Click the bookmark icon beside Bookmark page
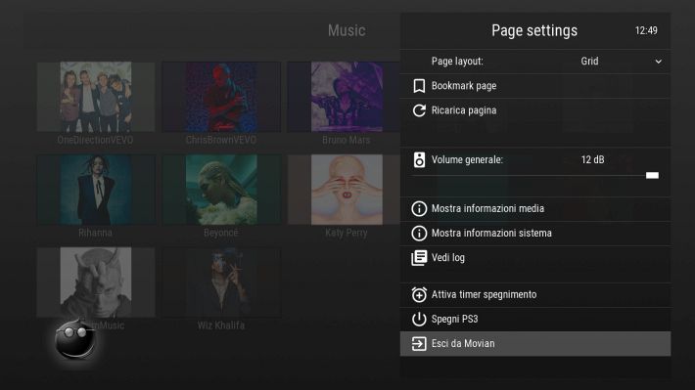This screenshot has width=695, height=390. coord(419,86)
